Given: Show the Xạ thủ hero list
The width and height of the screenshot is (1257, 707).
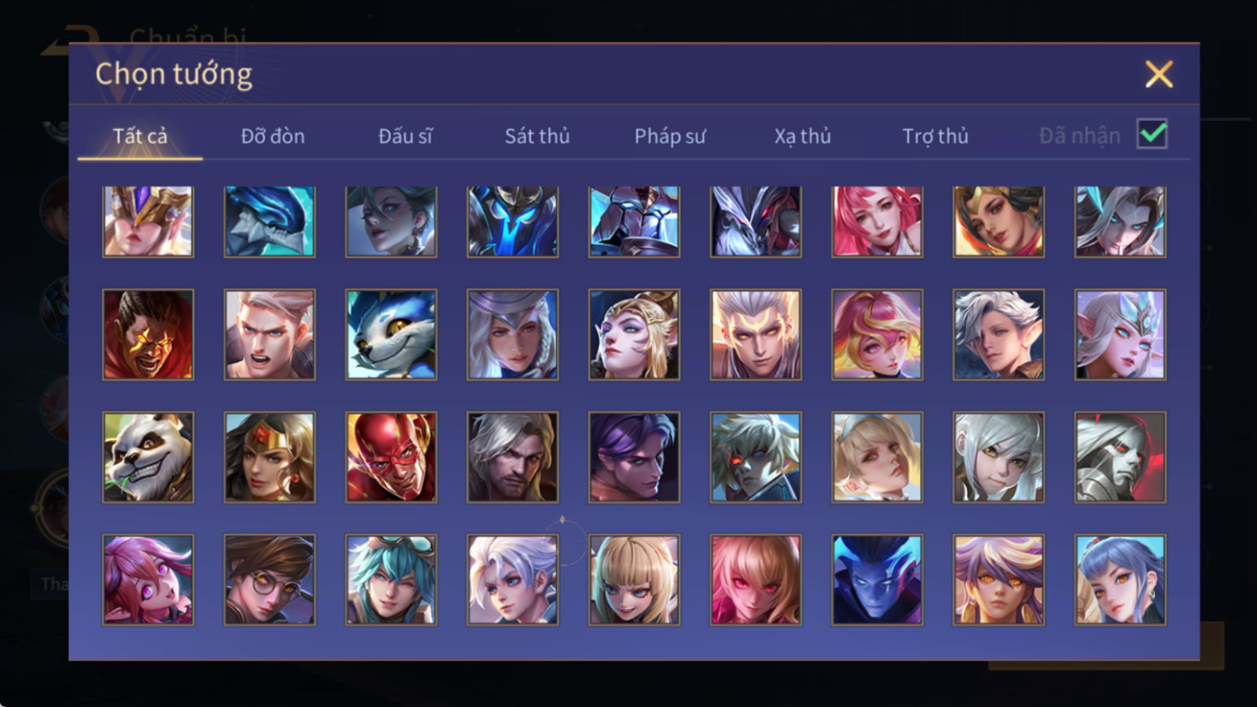Looking at the screenshot, I should pos(802,136).
